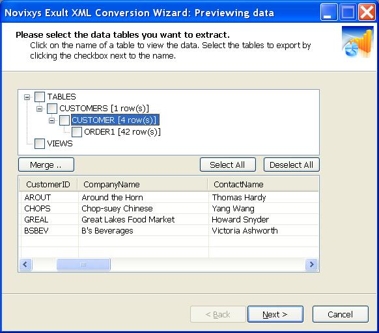This screenshot has width=379, height=333.
Task: Click the scroll right arrow of data grid
Action: pyautogui.click(x=311, y=265)
